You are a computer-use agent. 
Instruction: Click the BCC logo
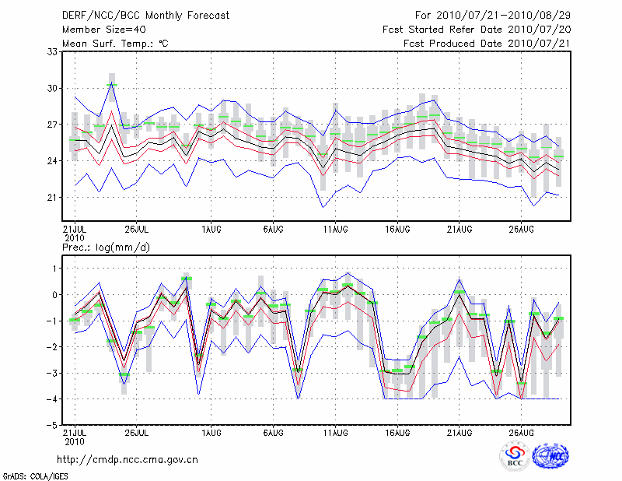coord(515,456)
